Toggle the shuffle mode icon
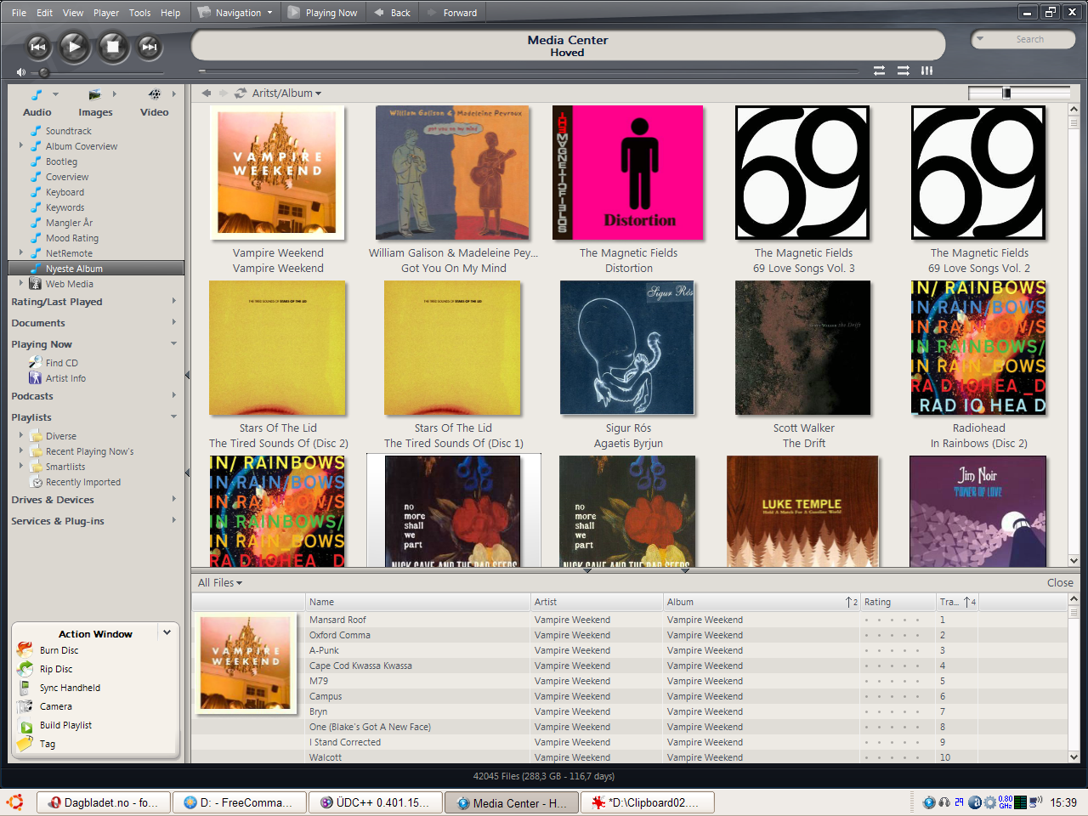 pos(904,71)
